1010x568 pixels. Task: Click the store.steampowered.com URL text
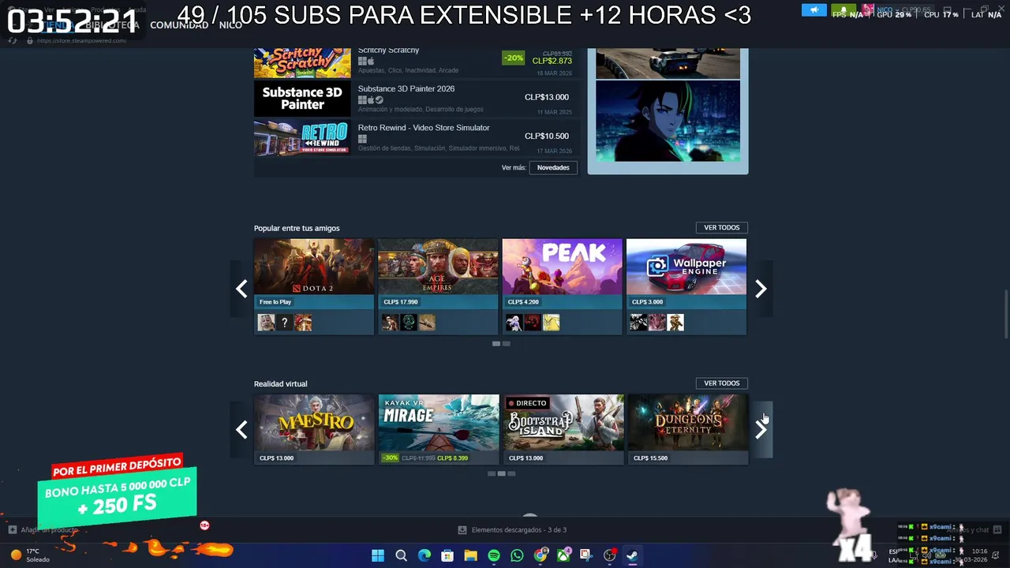click(82, 41)
